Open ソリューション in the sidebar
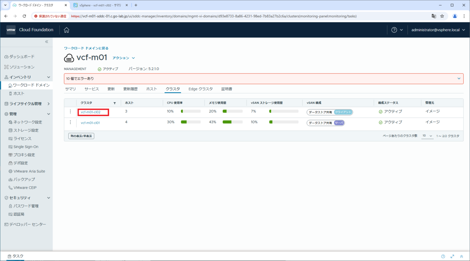The width and height of the screenshot is (470, 261). click(x=19, y=67)
